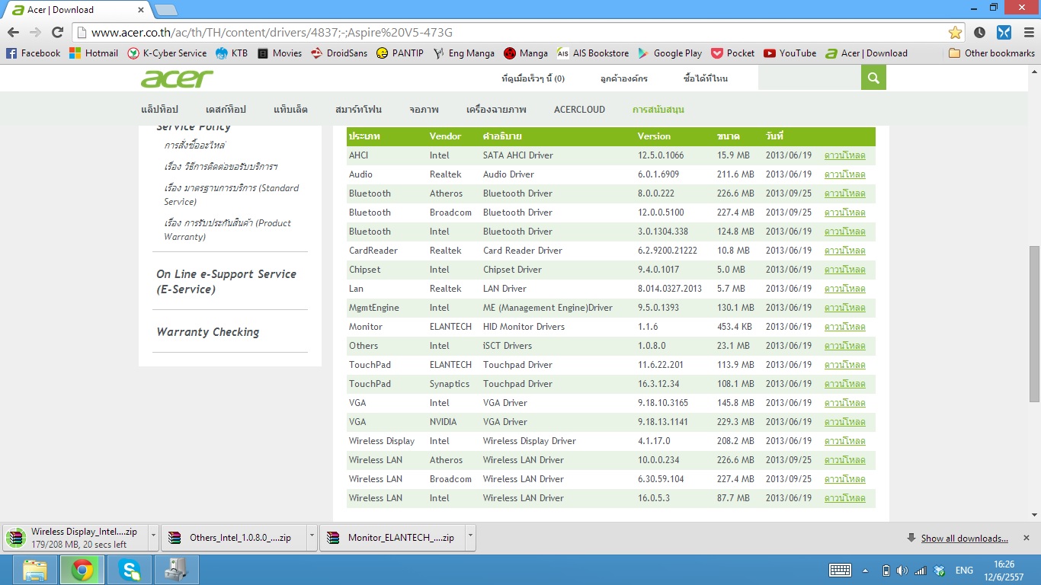Open the Movies bookmark
Image resolution: width=1041 pixels, height=585 pixels.
pyautogui.click(x=280, y=53)
